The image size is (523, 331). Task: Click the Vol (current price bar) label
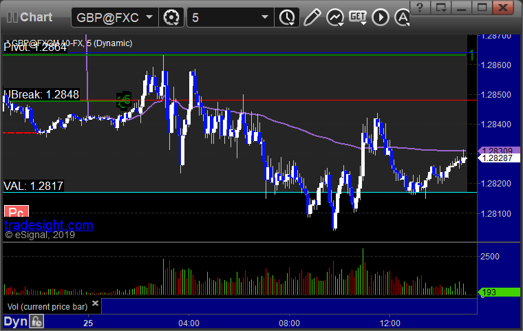47,307
